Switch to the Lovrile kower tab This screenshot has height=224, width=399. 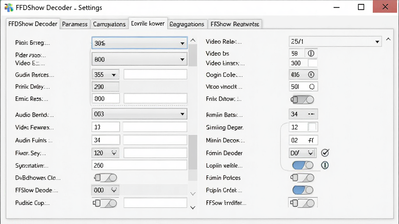[148, 23]
